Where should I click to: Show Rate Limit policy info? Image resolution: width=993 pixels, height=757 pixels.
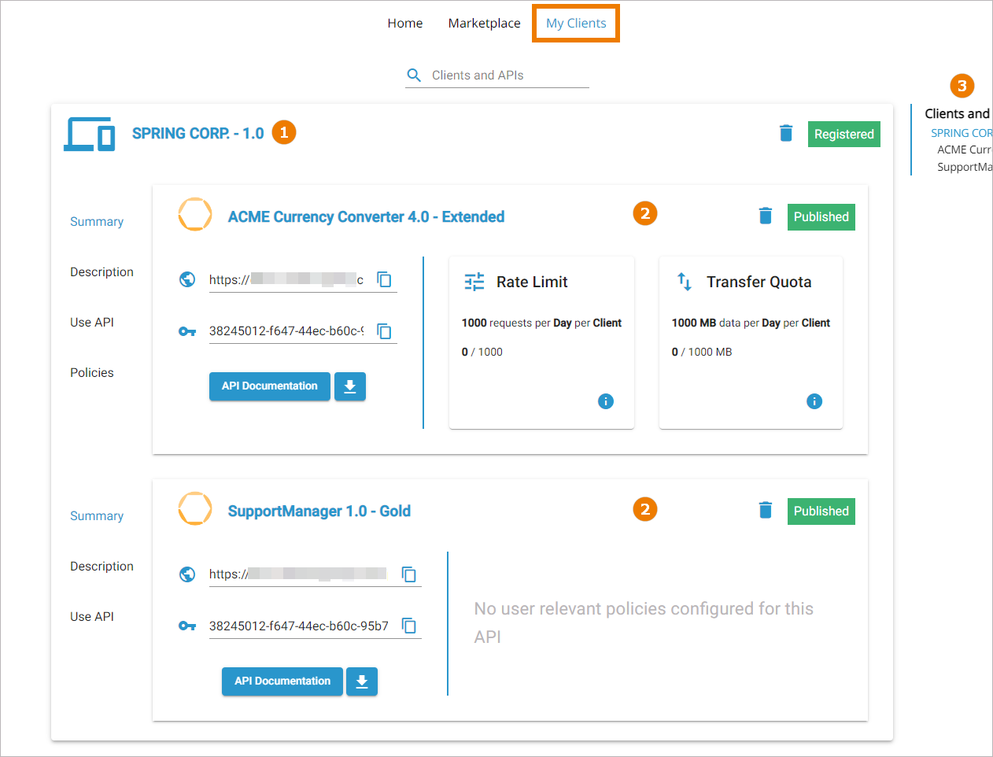pyautogui.click(x=606, y=401)
